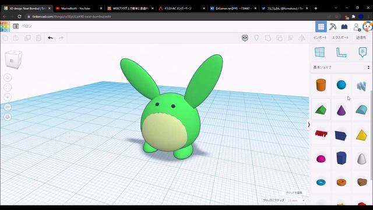
Task: Zoom in with the plus button
Action: coord(8,97)
